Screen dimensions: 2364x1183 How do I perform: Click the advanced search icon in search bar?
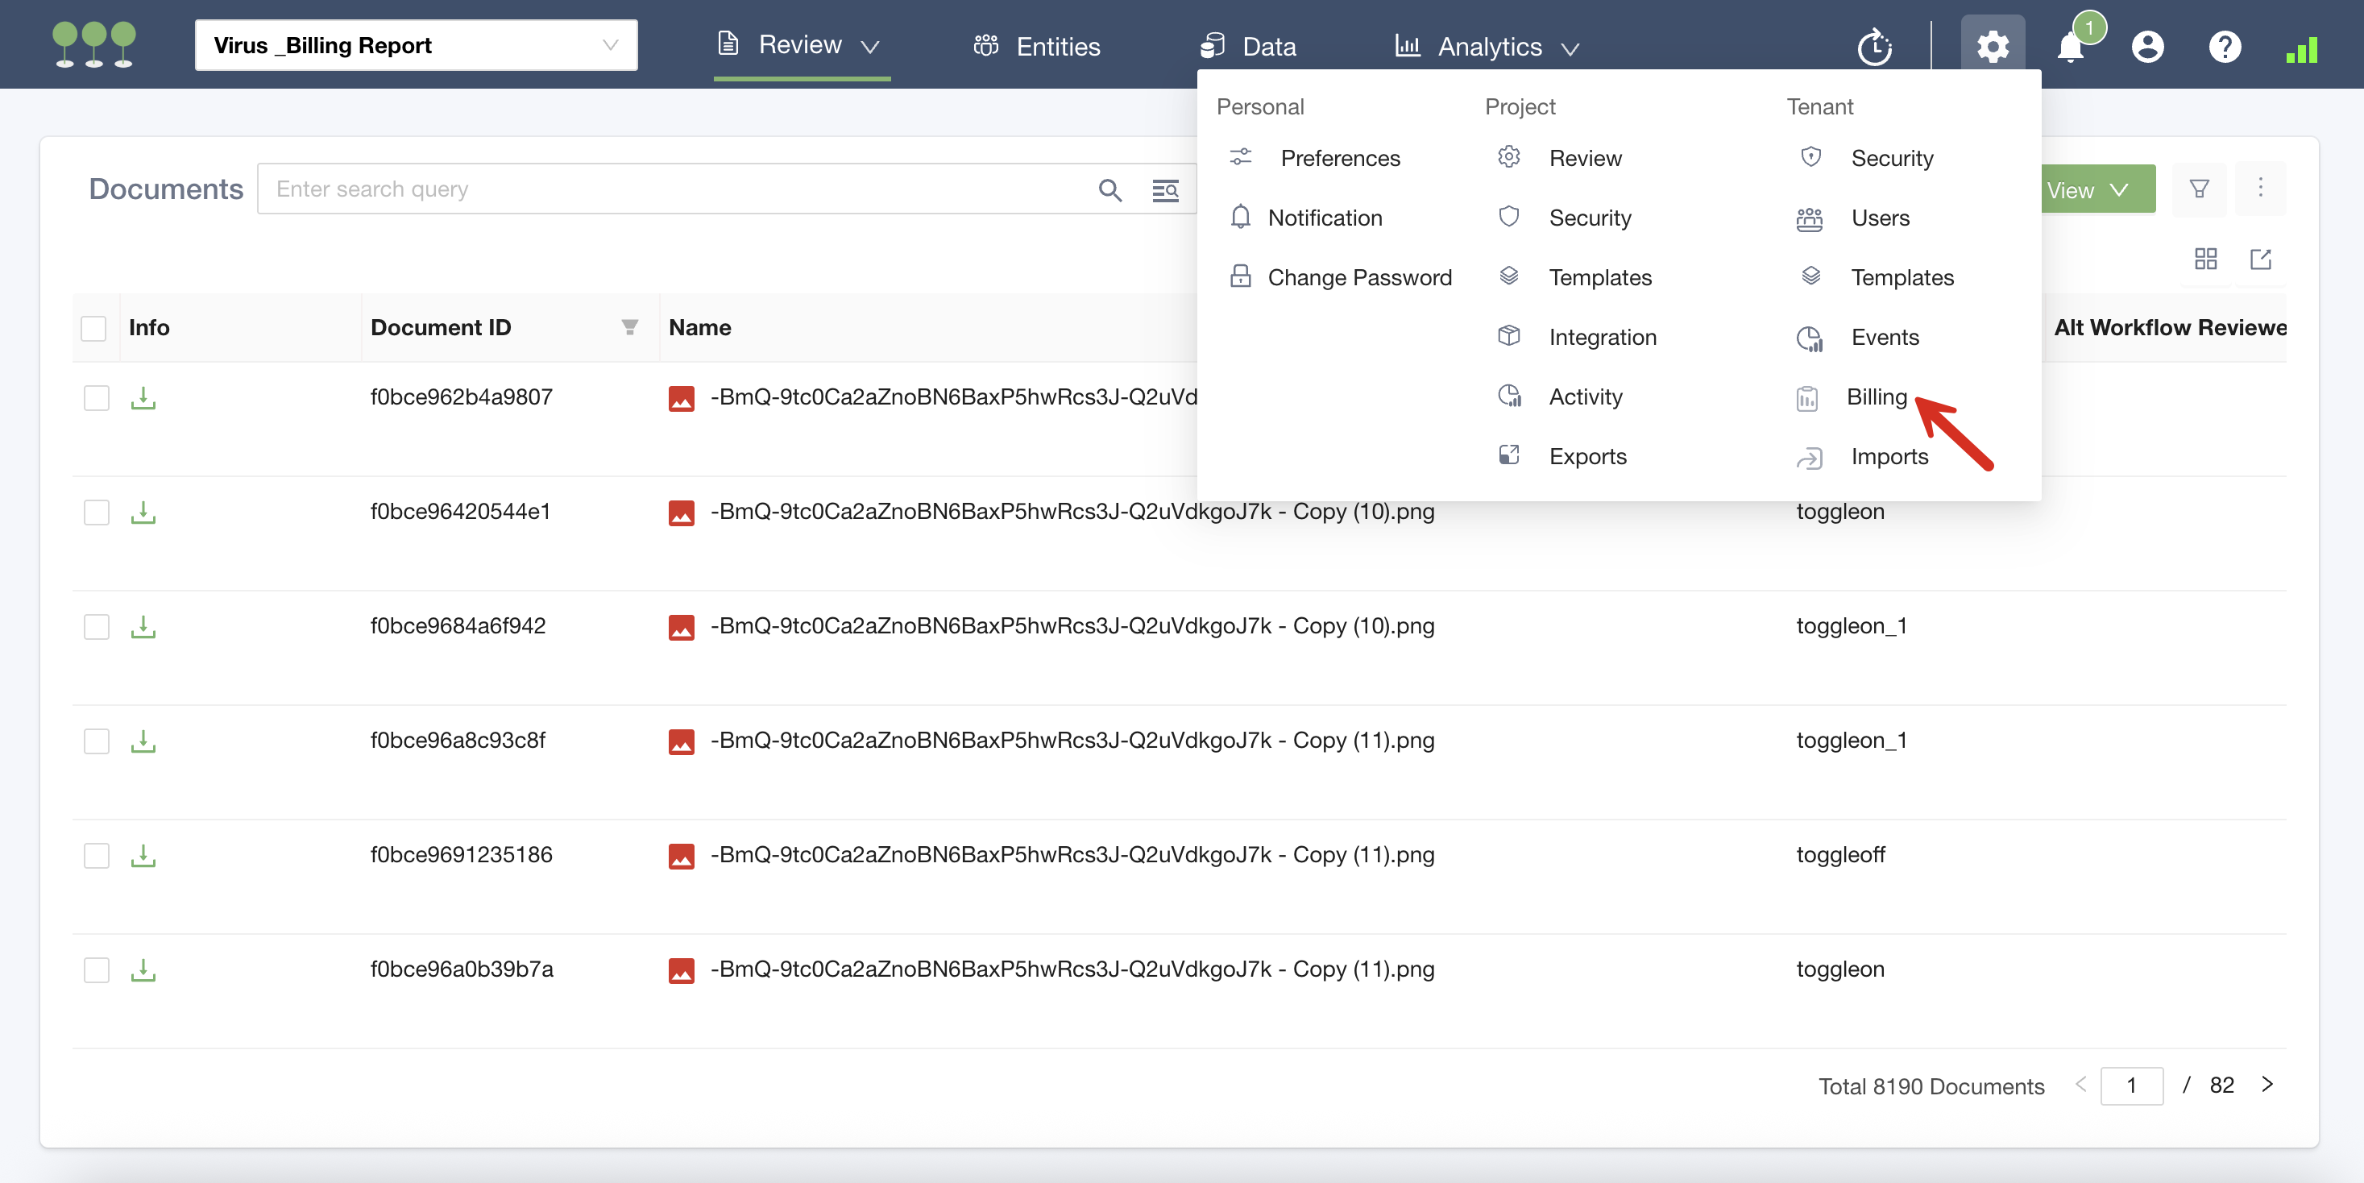pyautogui.click(x=1164, y=190)
